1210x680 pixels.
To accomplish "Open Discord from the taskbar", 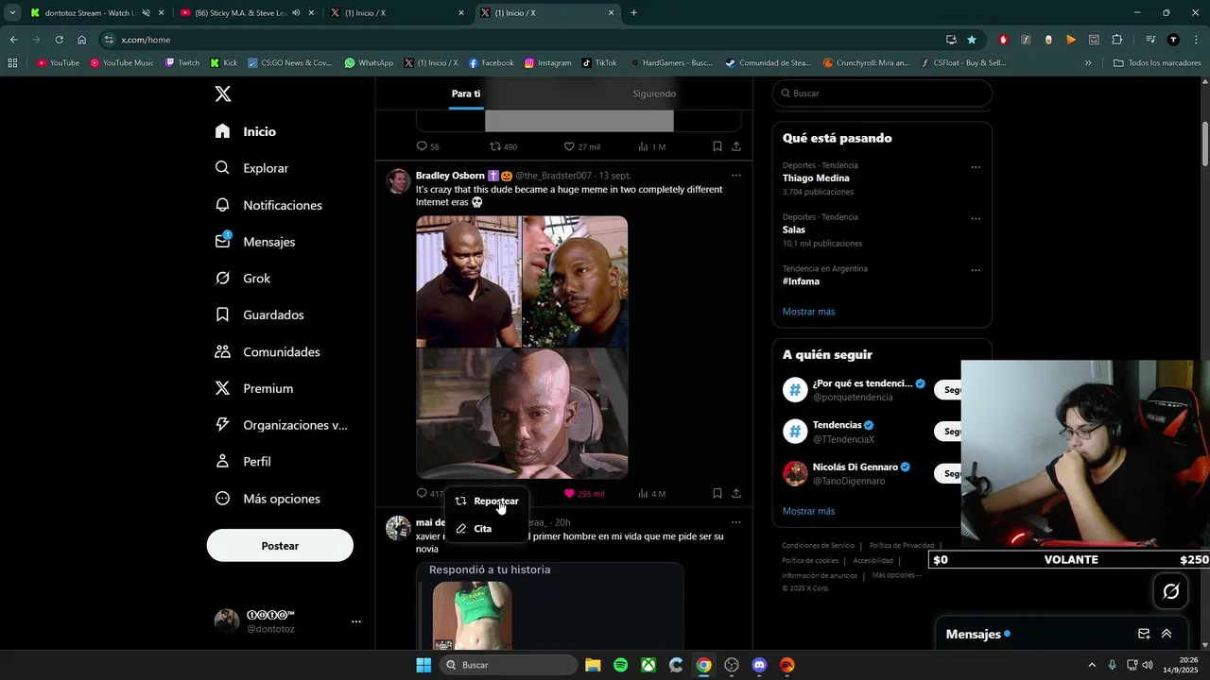I will click(759, 665).
